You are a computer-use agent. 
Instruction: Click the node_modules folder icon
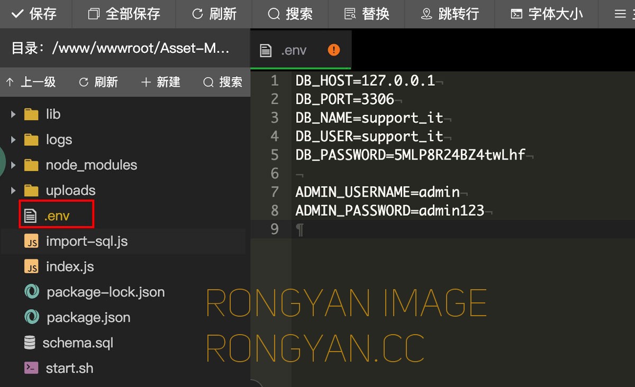(32, 165)
